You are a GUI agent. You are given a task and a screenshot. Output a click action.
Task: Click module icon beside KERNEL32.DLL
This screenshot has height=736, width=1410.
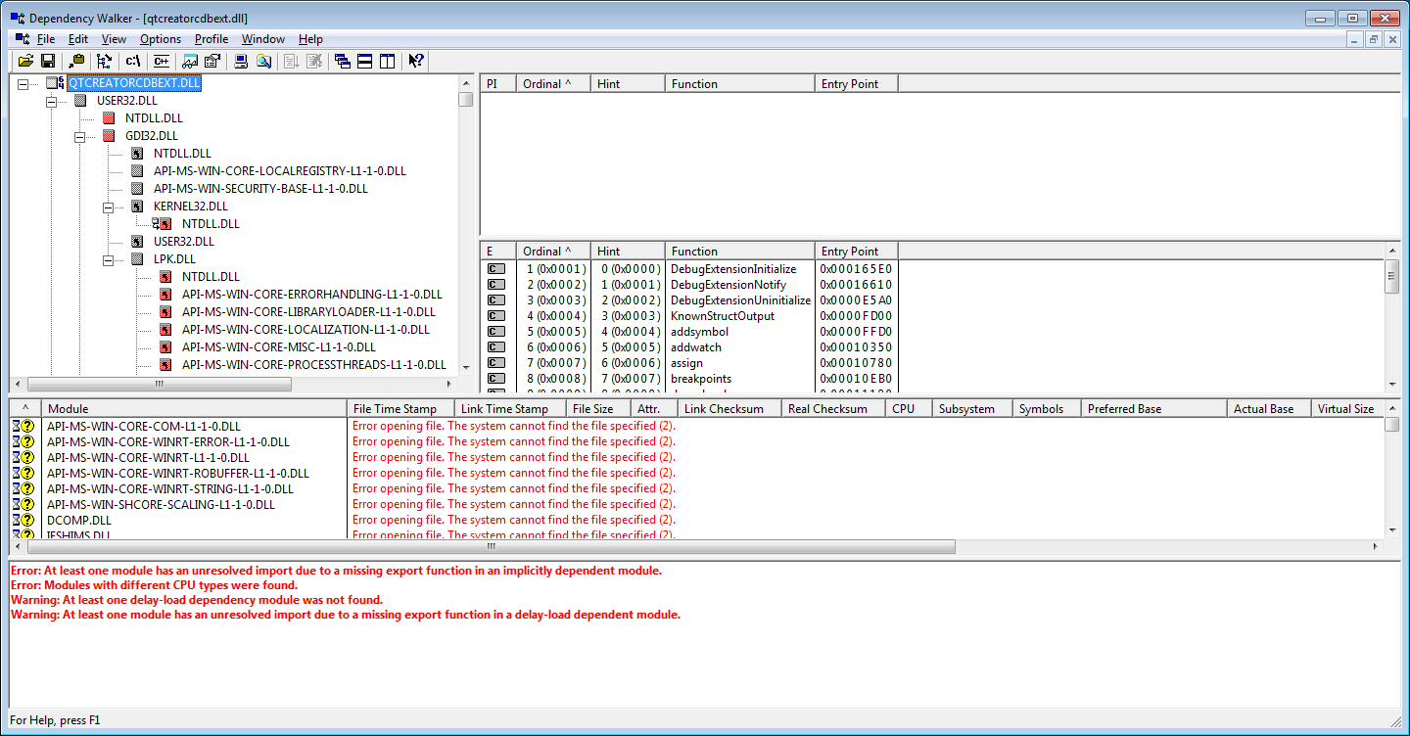pos(137,207)
